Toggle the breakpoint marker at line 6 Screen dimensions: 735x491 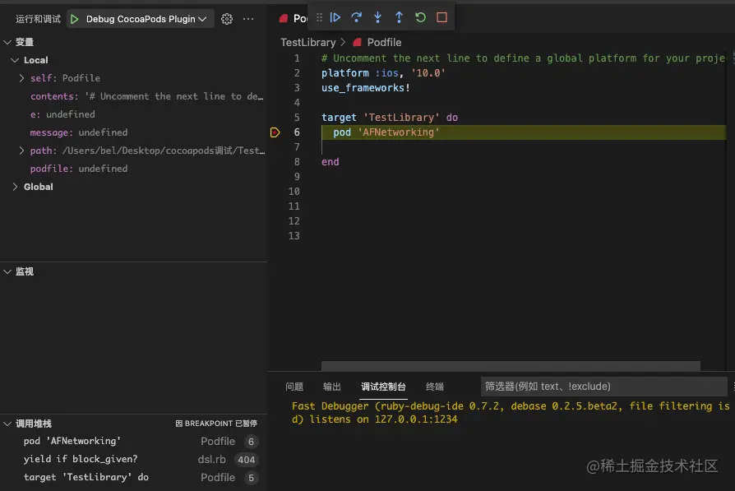tap(275, 132)
